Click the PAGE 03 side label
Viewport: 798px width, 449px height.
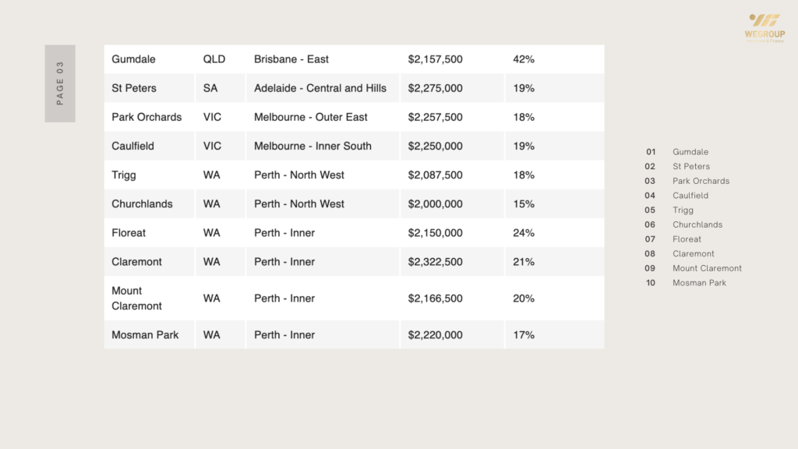click(x=60, y=83)
